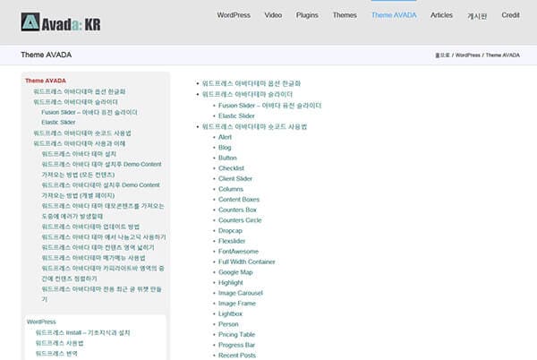Open sidebar link 워드프레스 아바다테마 숏코드 사용법
537x360 pixels.
click(82, 133)
